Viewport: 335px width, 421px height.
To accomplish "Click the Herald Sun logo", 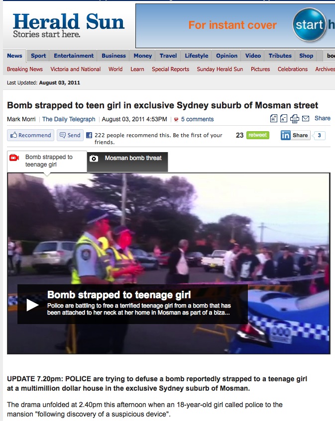I will [x=68, y=25].
